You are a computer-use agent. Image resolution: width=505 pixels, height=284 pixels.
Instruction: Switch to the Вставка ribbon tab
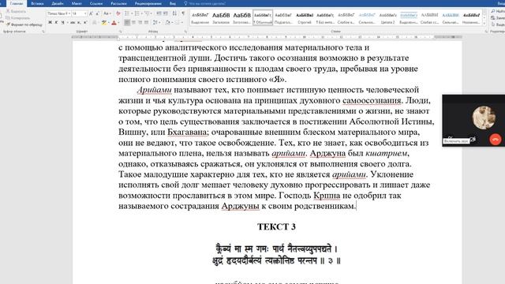[37, 3]
